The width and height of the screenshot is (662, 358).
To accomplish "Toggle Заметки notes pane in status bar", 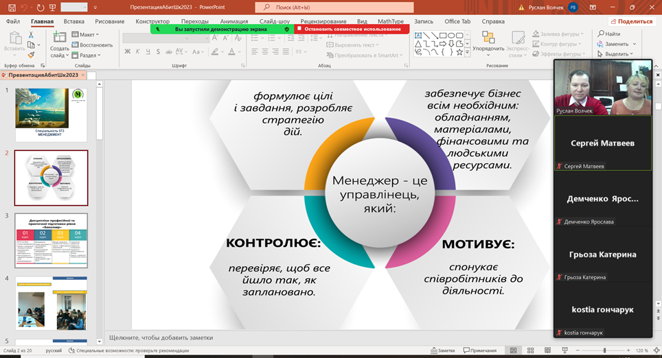I will 442,350.
